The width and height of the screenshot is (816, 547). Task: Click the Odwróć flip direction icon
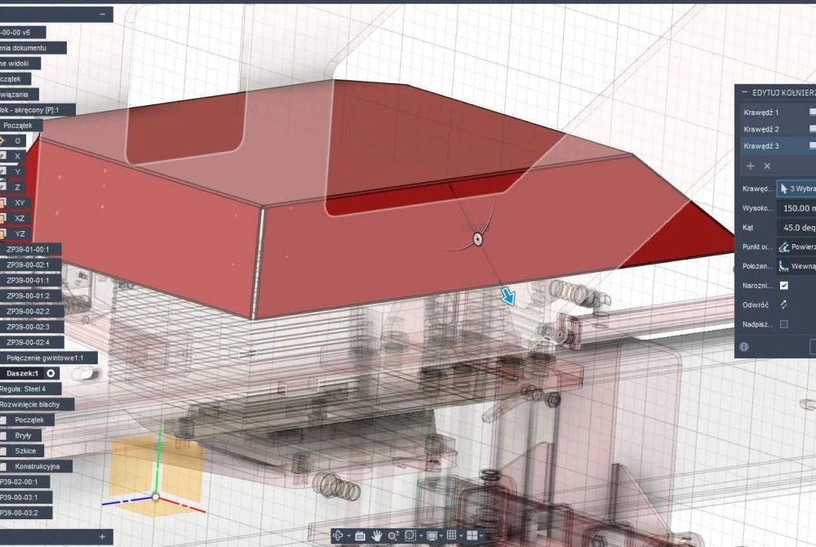[784, 305]
